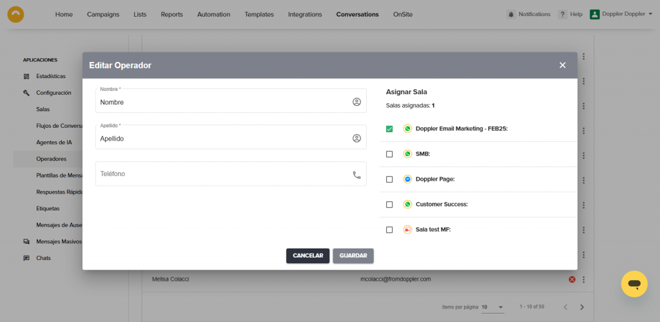Open the Lists menu

(140, 14)
